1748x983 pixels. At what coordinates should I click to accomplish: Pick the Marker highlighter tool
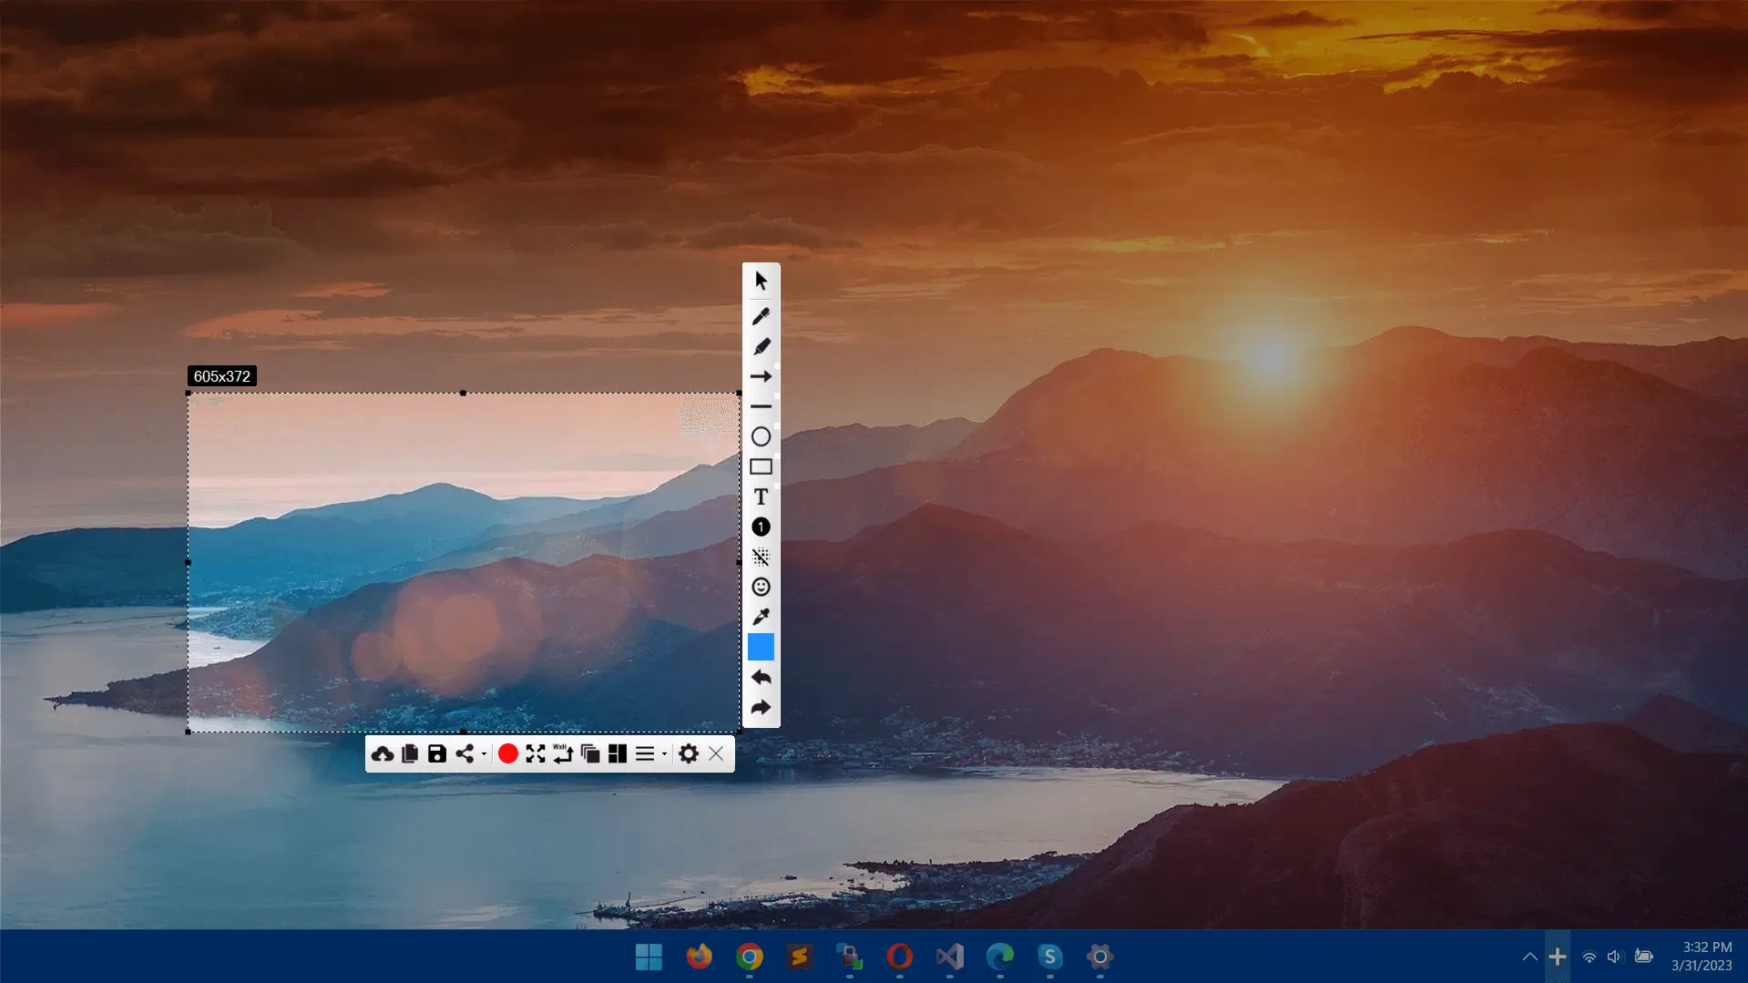coord(762,345)
